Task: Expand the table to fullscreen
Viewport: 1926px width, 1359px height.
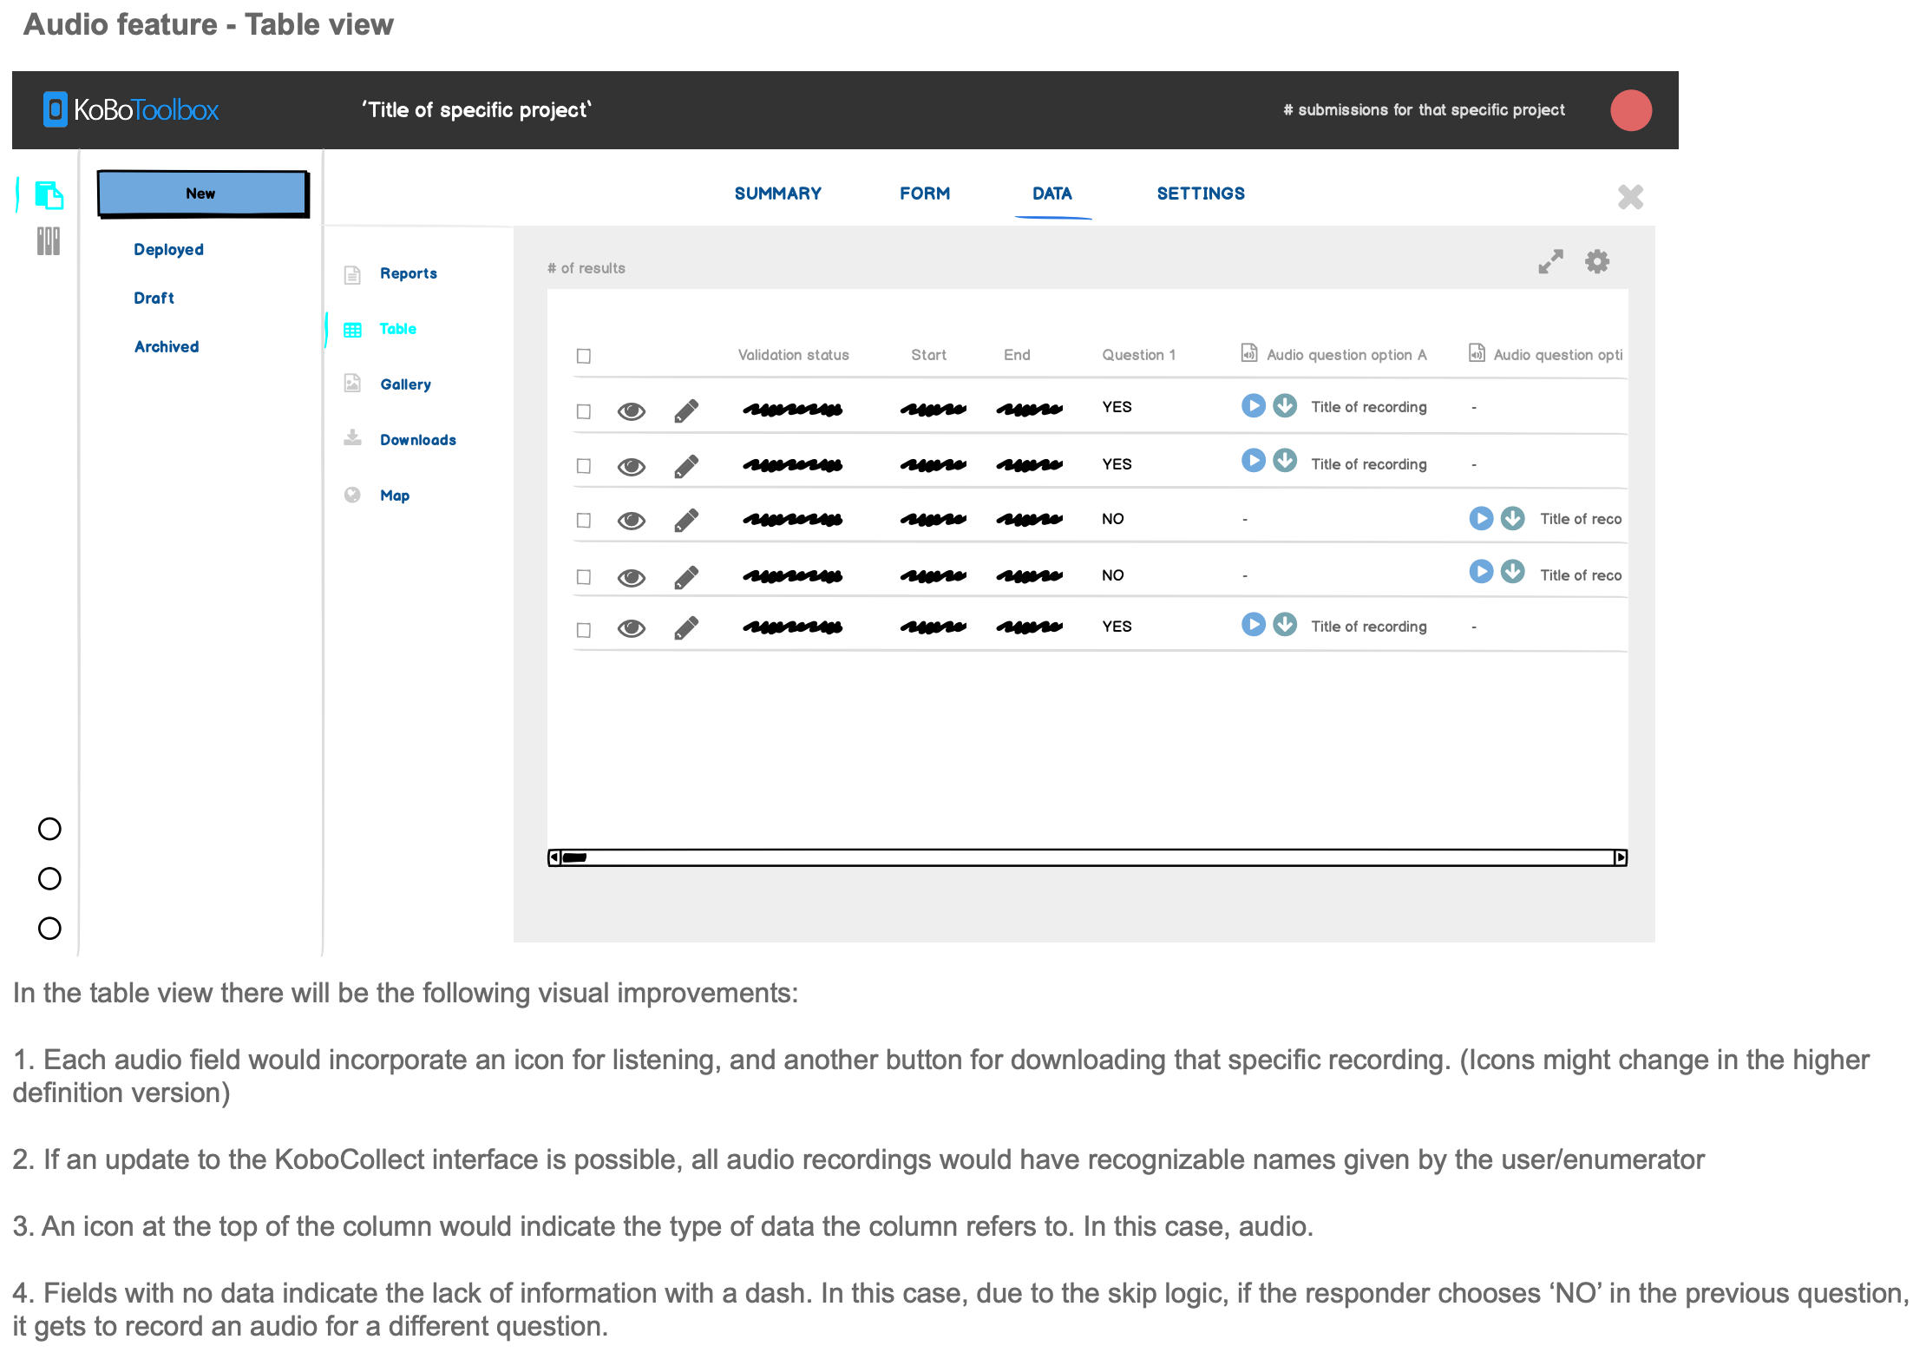Action: [1551, 261]
